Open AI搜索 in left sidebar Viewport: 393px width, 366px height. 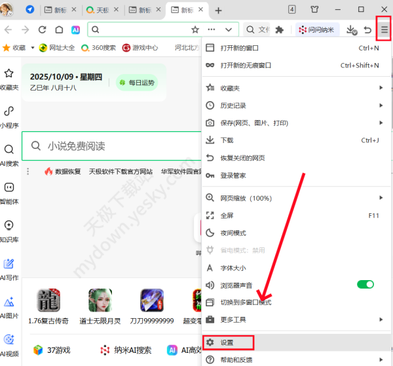[9, 155]
